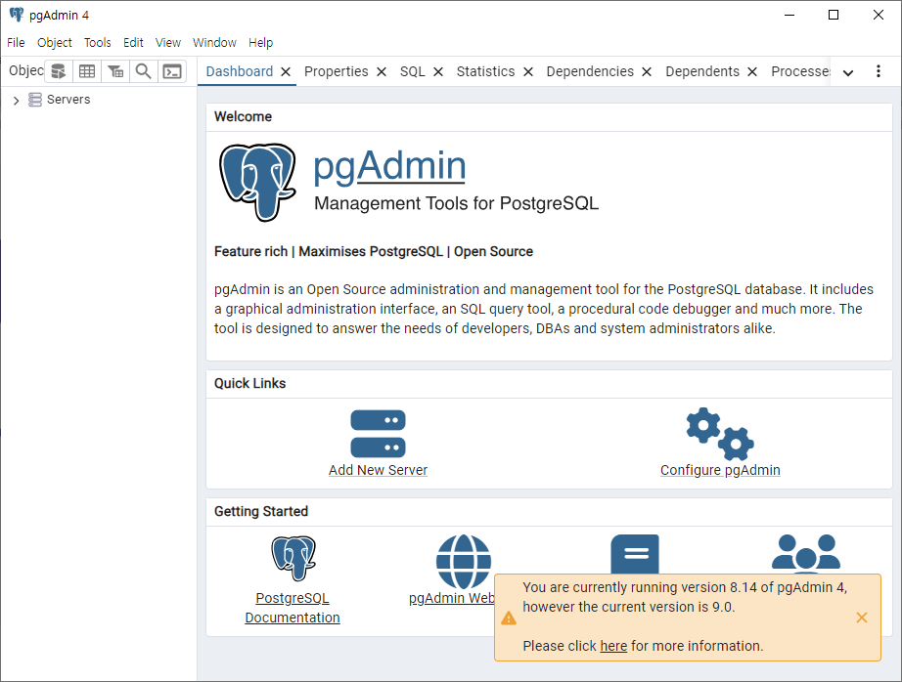
Task: Switch to the Dependents tab
Action: pos(701,71)
